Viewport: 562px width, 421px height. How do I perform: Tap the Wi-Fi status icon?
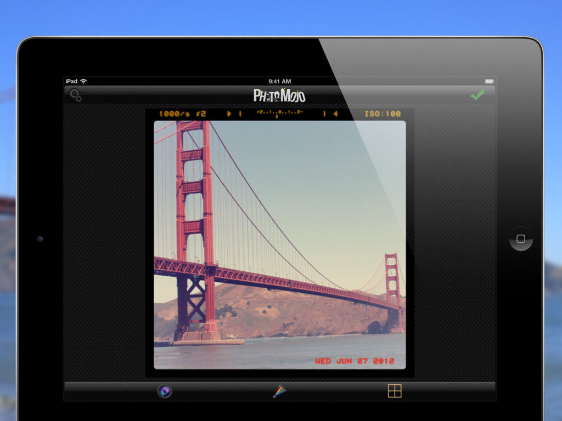coord(83,82)
